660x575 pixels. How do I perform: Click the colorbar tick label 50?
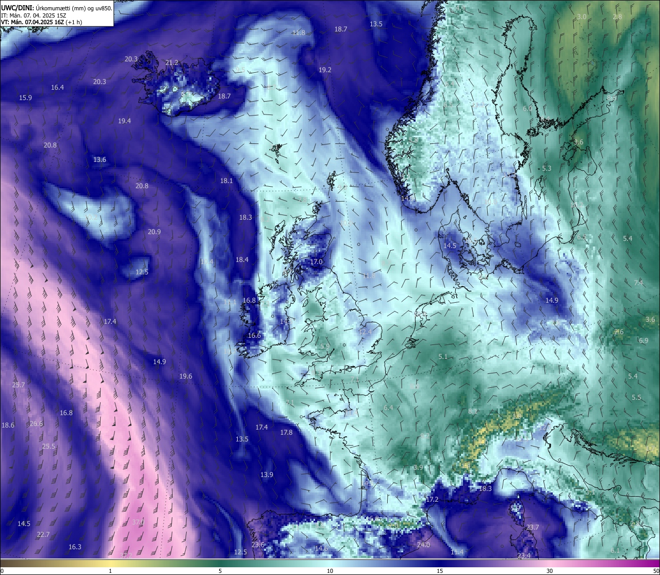656,571
